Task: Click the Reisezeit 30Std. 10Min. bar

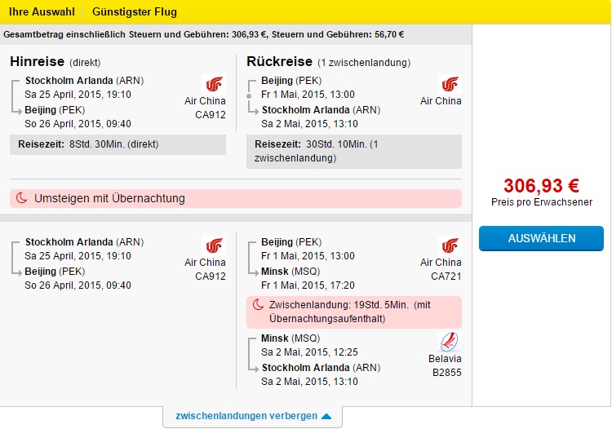Action: (354, 152)
